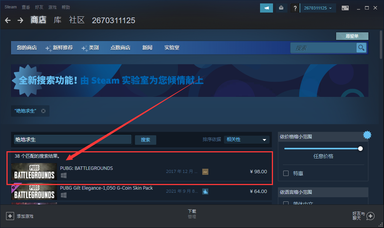Screen dimensions: 384x228
Task: Click the page vertical scrollbar
Action: [381, 44]
